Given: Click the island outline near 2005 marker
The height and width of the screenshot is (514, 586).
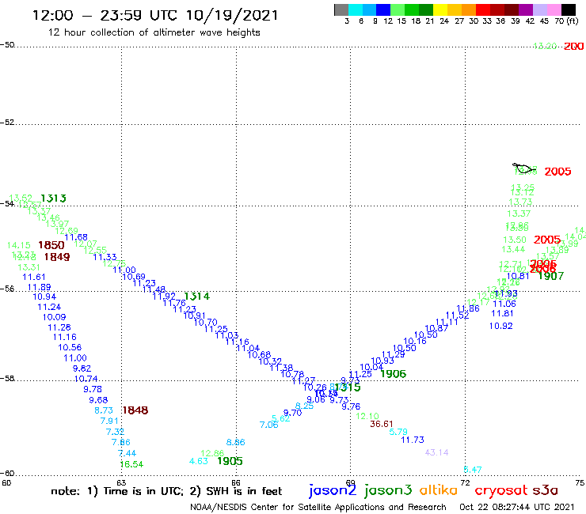Looking at the screenshot, I should [524, 168].
